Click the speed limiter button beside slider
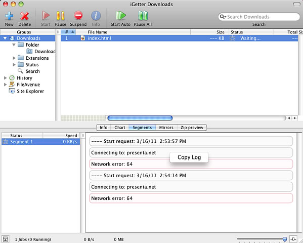 pos(293,239)
